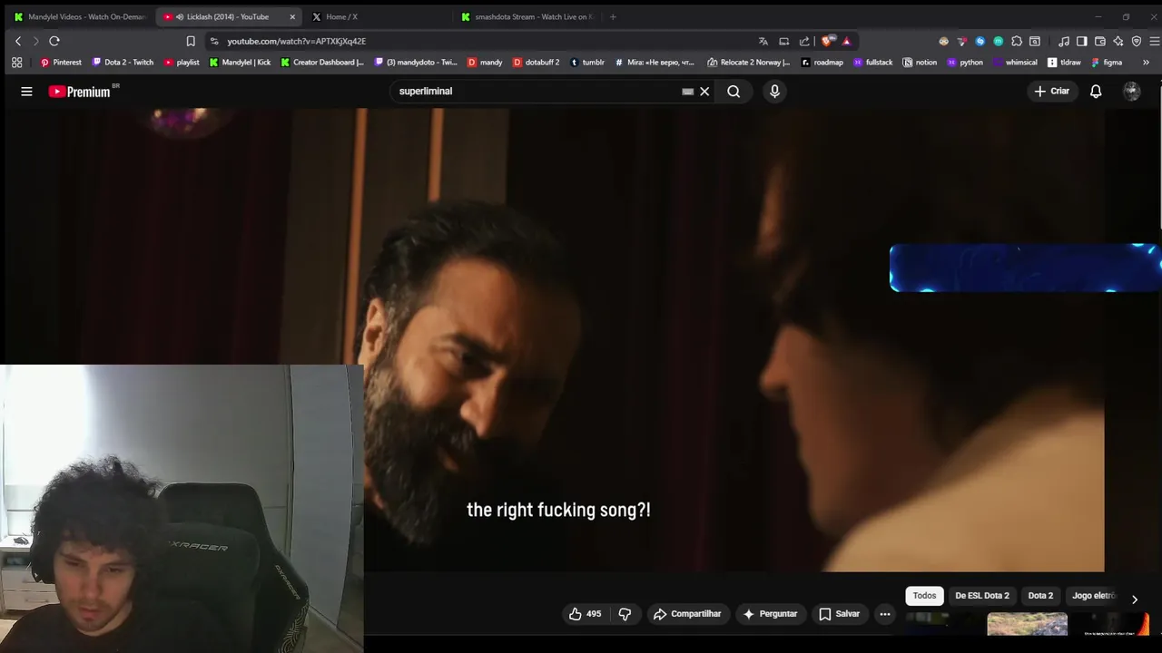This screenshot has width=1162, height=653.
Task: Open the Brave Wallet icon
Action: pos(1100,41)
